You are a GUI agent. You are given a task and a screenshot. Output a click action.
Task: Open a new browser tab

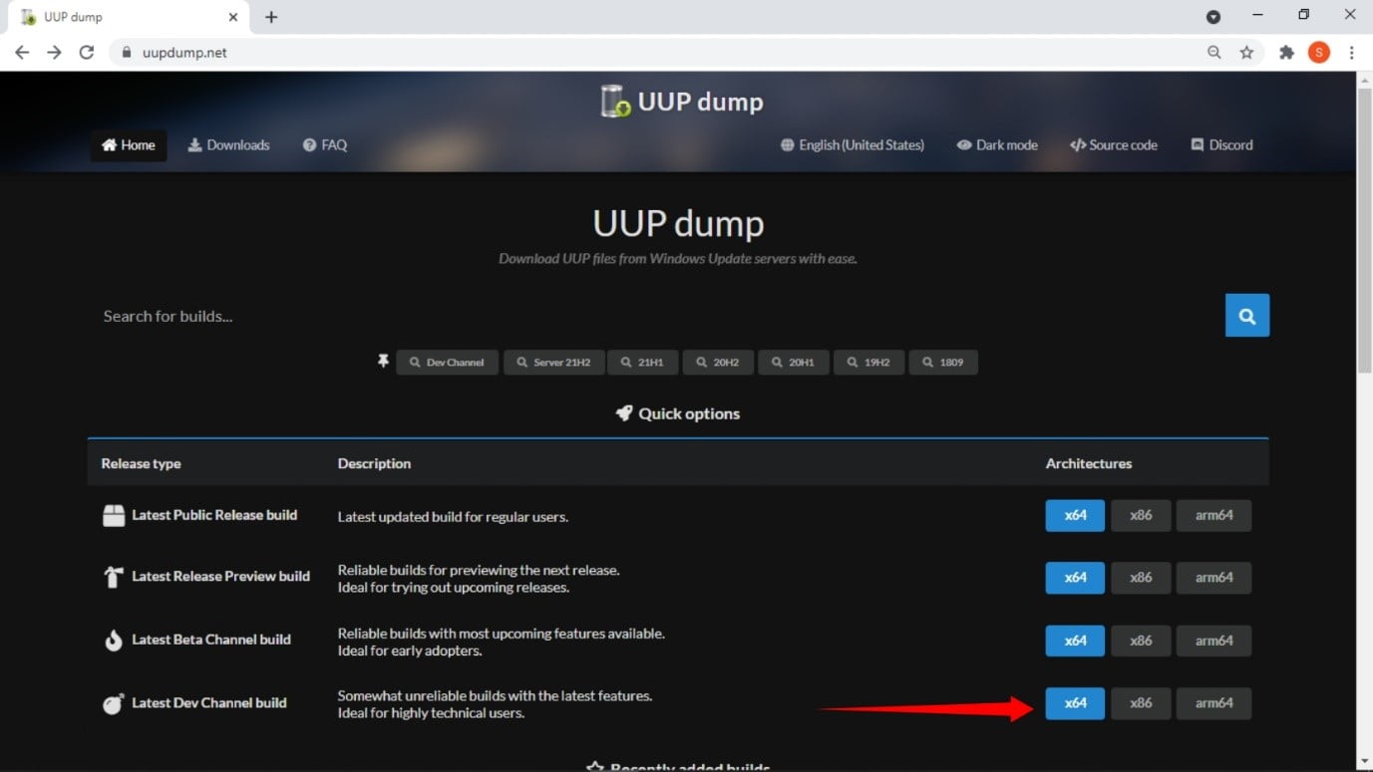pos(271,17)
